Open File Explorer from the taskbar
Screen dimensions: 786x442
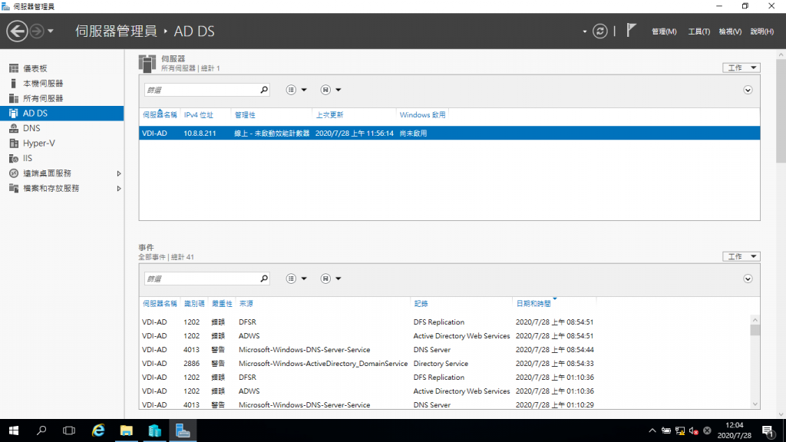(x=127, y=430)
